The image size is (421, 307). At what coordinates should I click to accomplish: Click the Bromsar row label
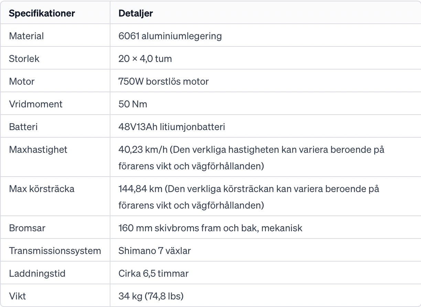click(x=27, y=228)
